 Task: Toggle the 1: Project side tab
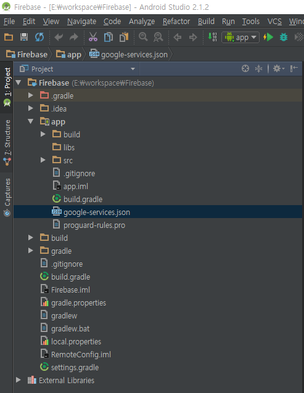7,87
